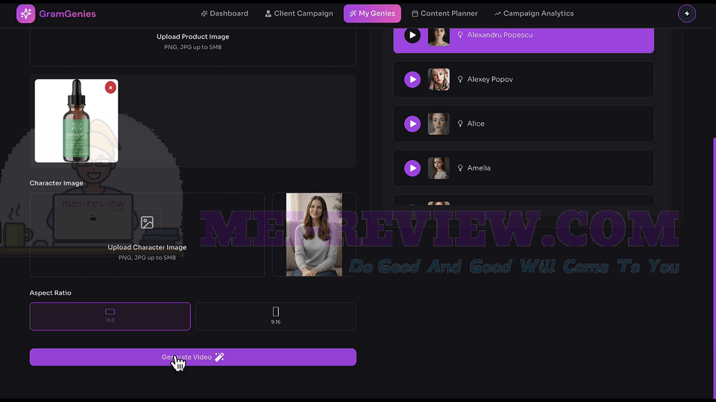Switch to Campaign Analytics tab

pyautogui.click(x=534, y=13)
